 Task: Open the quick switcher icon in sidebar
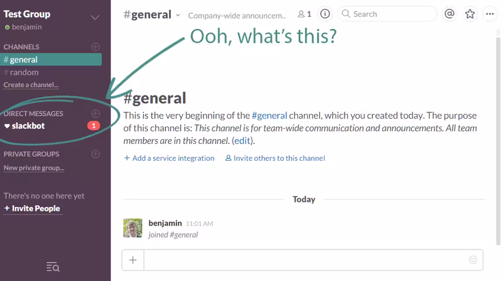tap(53, 267)
